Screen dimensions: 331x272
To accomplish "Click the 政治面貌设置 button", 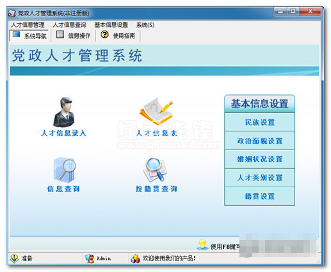I will pyautogui.click(x=259, y=141).
